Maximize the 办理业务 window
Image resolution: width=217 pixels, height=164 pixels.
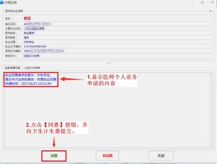pos(202,3)
